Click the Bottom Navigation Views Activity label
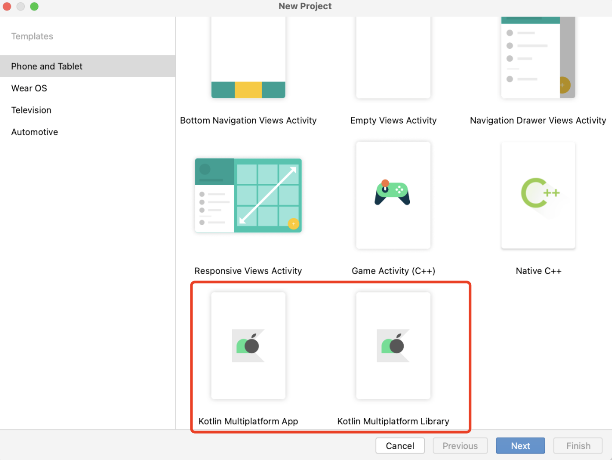Screen dimensions: 612x460 tap(248, 120)
